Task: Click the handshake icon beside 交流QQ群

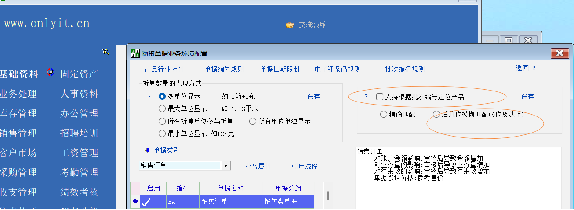Action: [289, 25]
